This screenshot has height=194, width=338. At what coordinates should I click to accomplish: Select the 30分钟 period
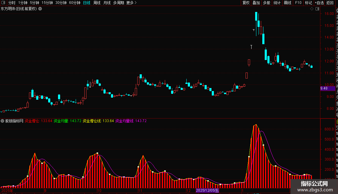[x=61, y=3]
